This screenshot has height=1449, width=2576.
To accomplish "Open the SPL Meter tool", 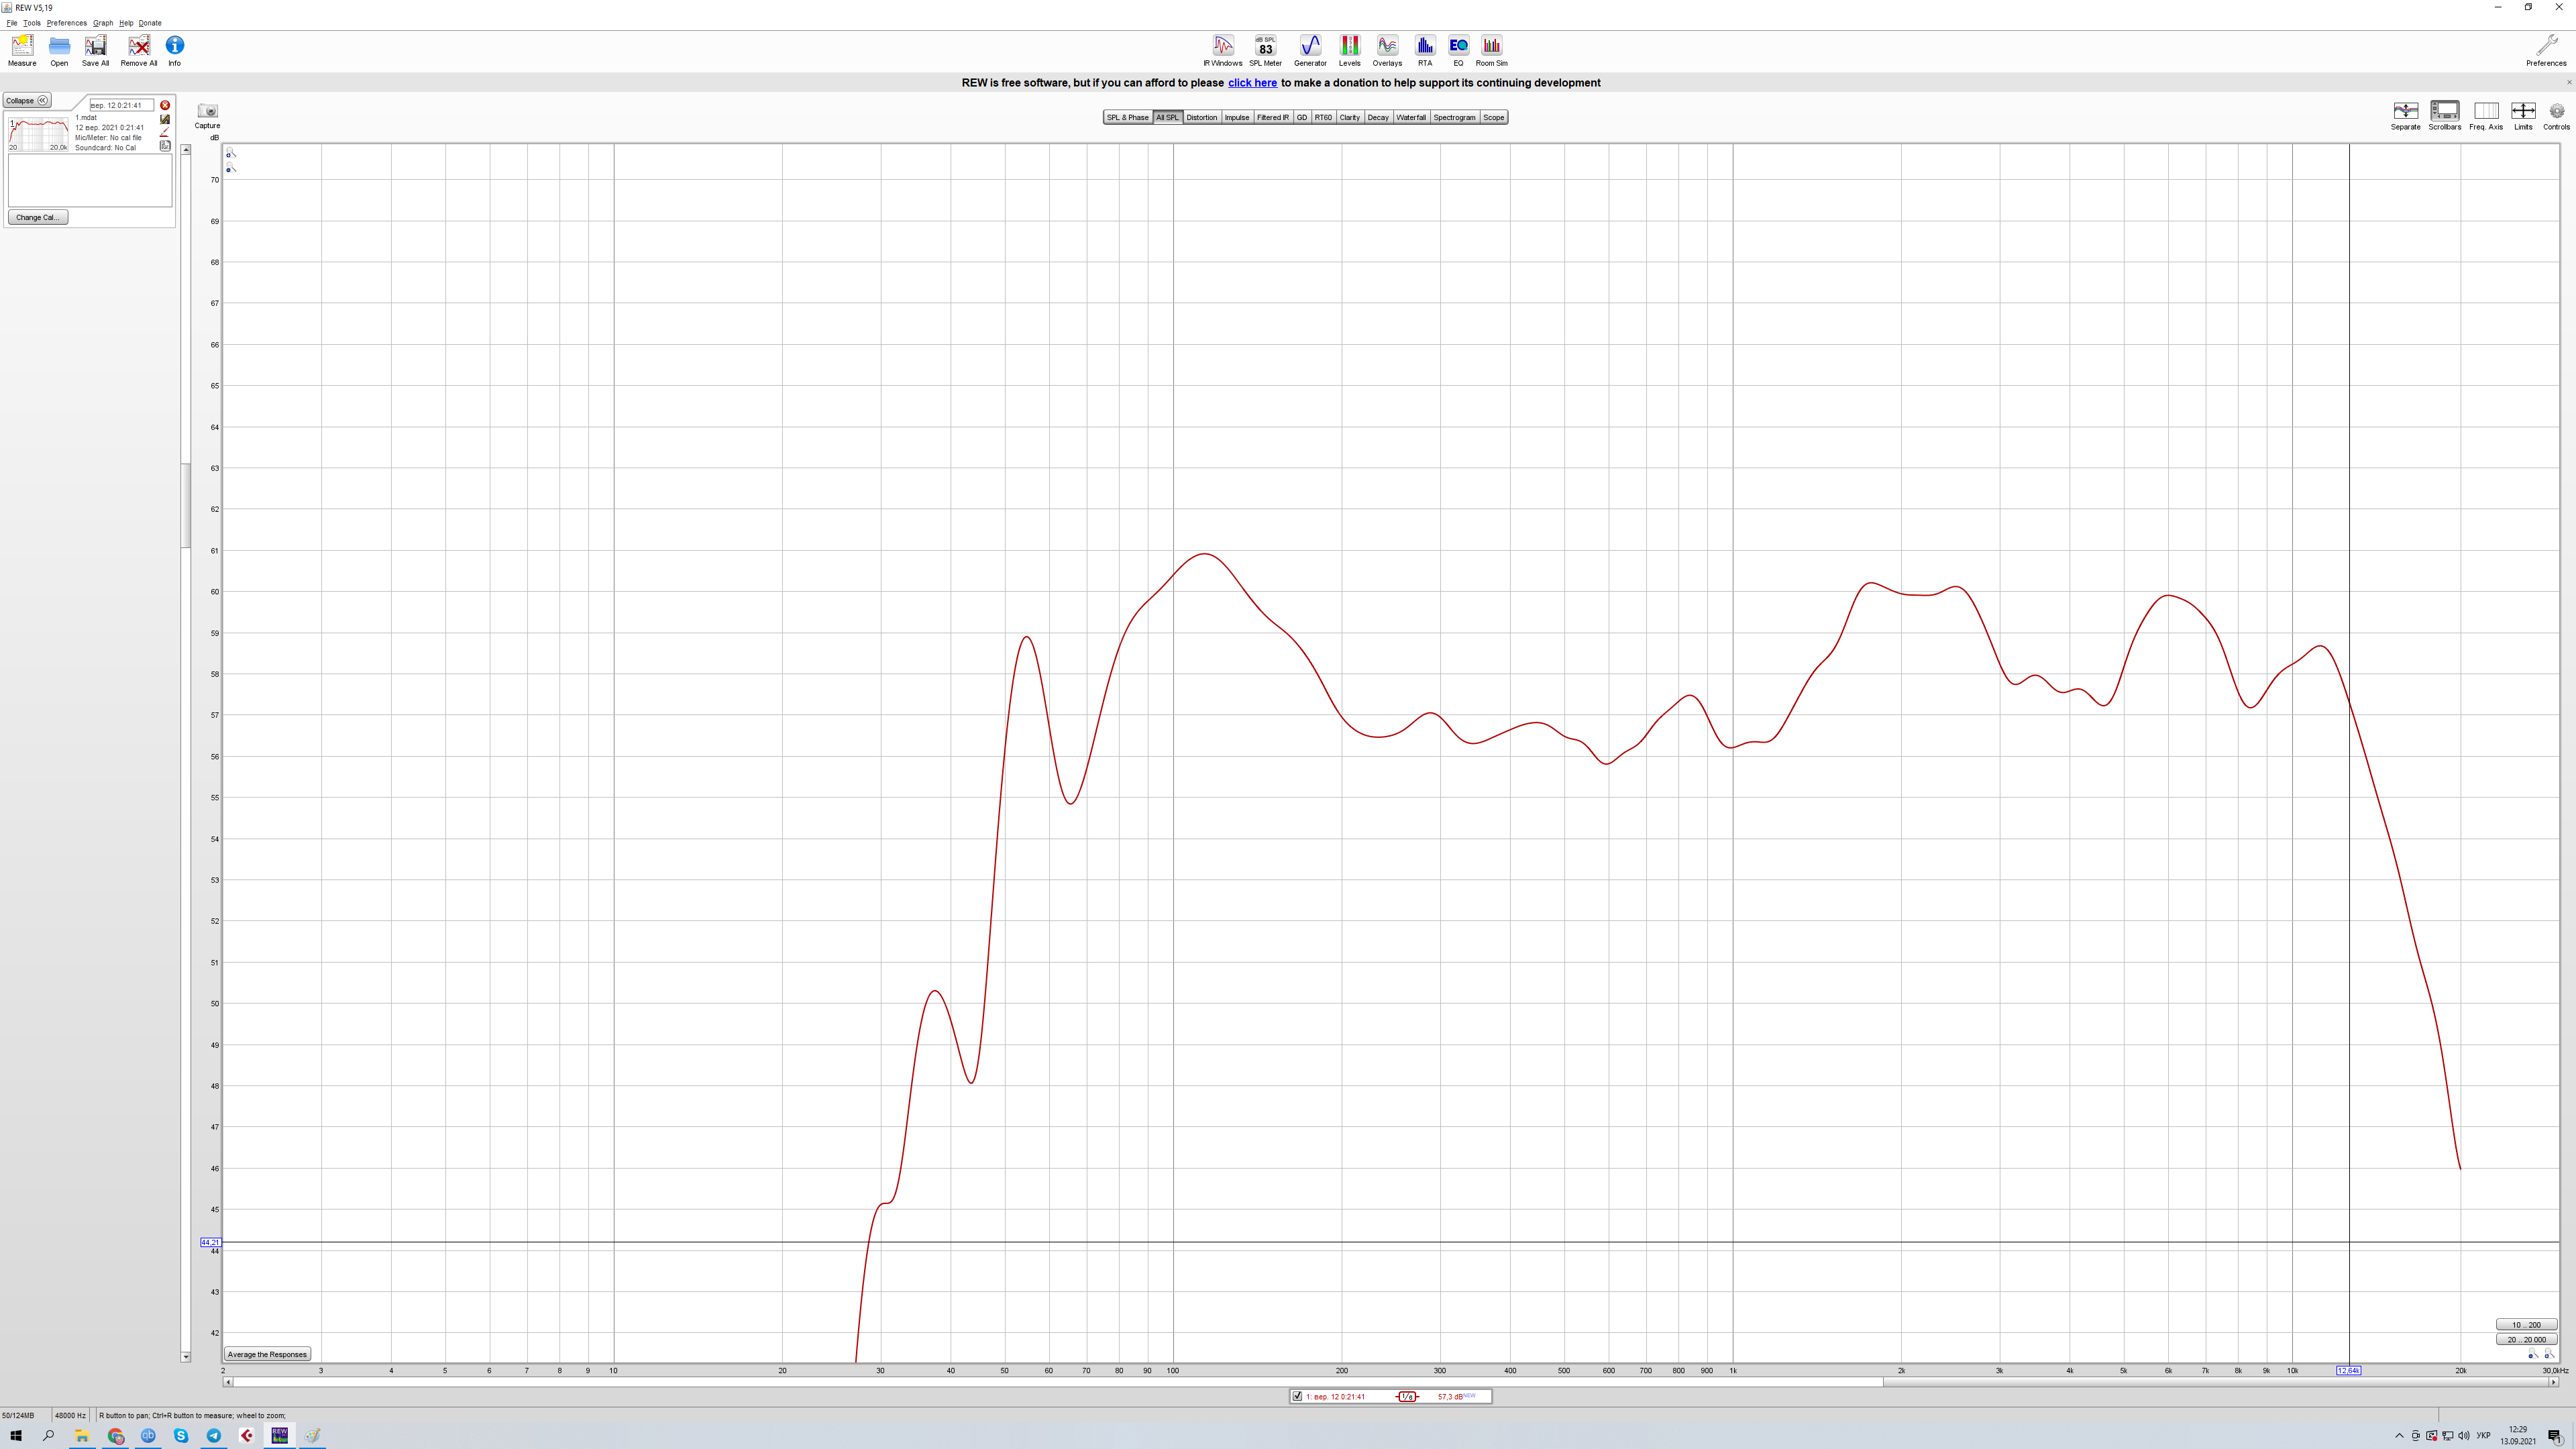I will pos(1265,50).
